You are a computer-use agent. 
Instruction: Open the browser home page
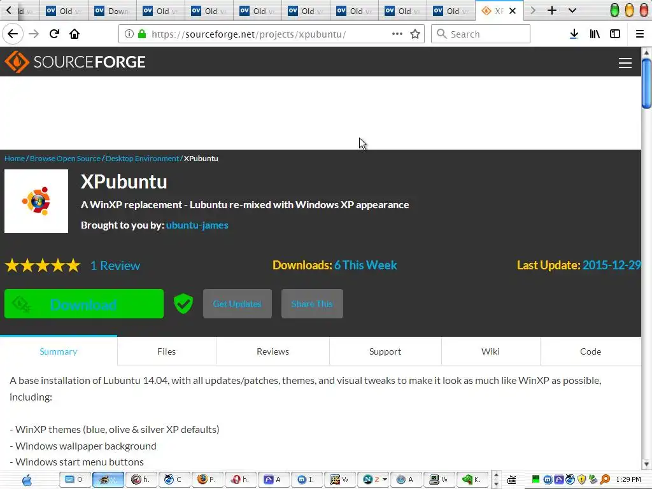74,34
